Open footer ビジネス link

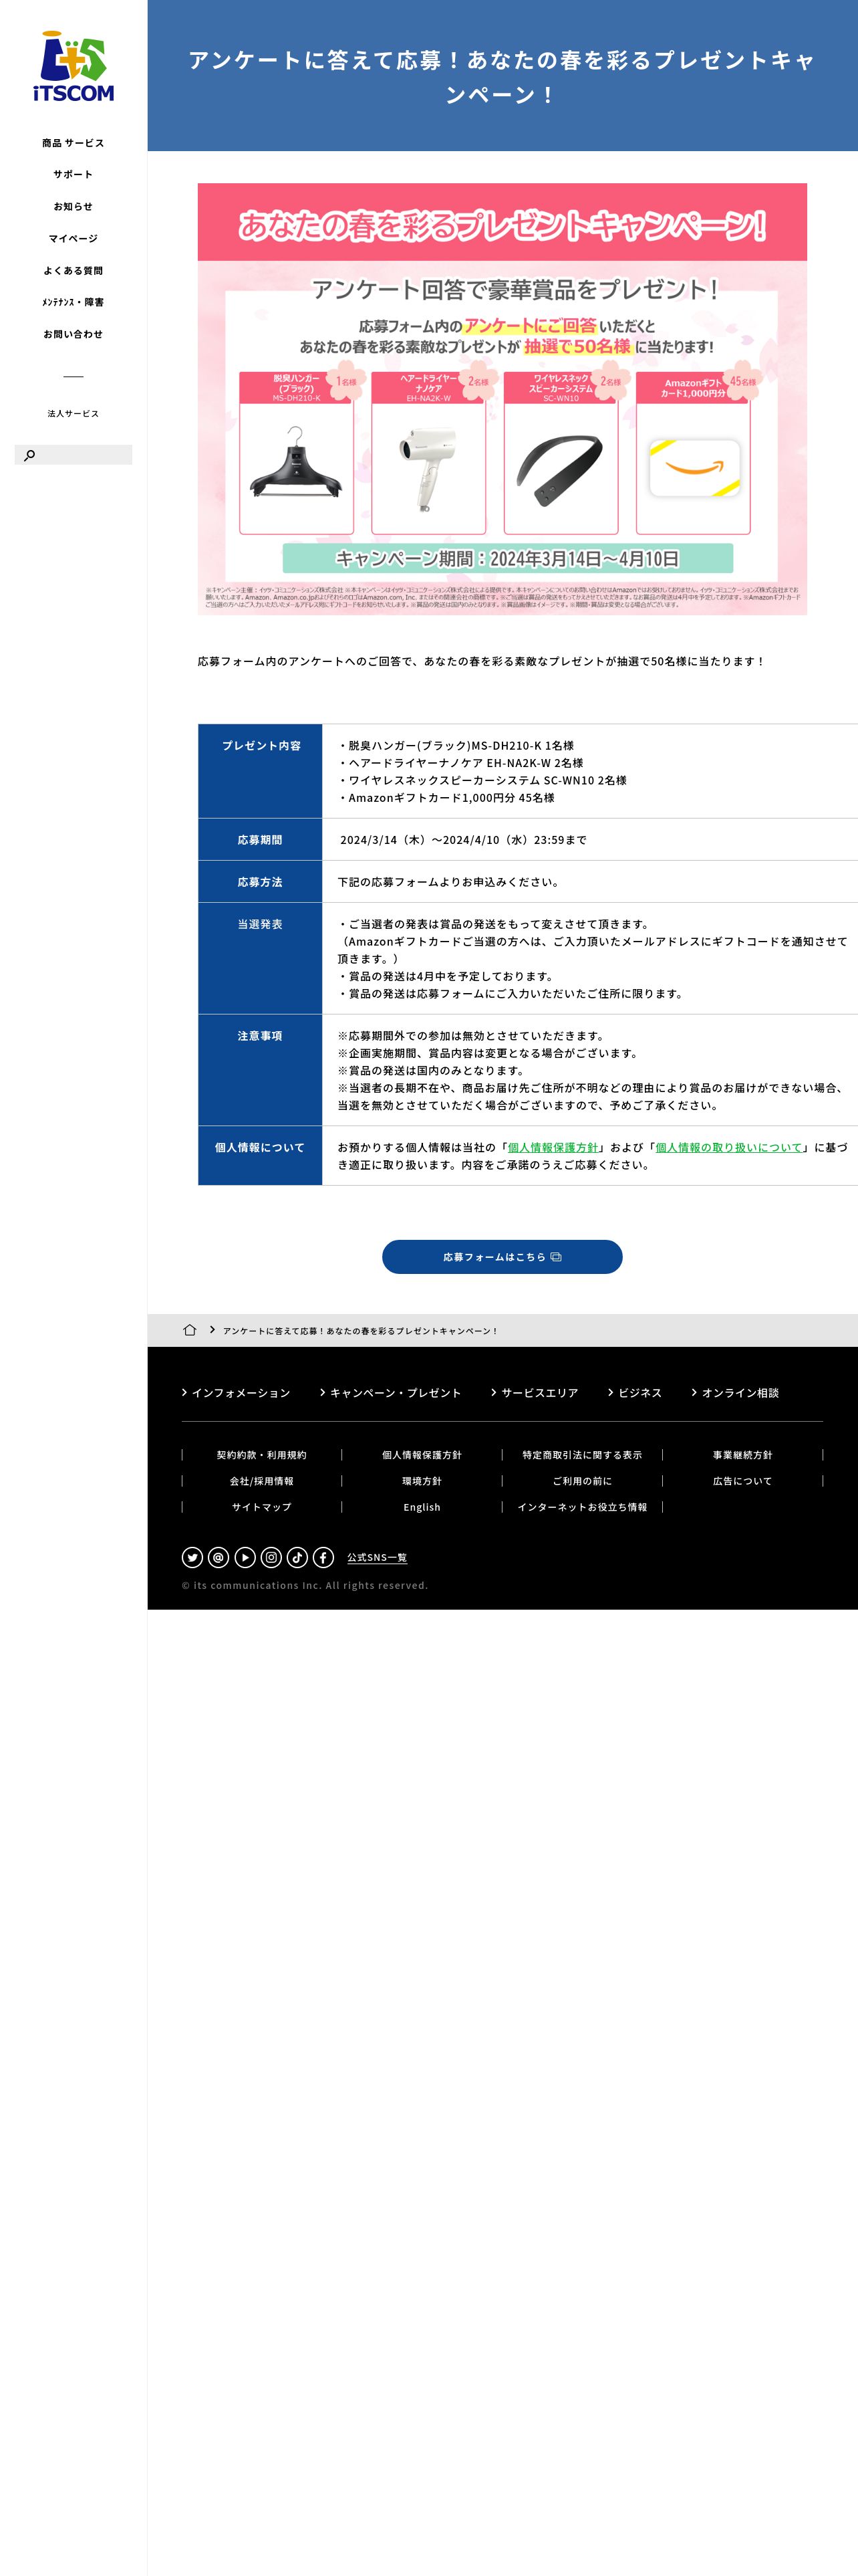(635, 1393)
